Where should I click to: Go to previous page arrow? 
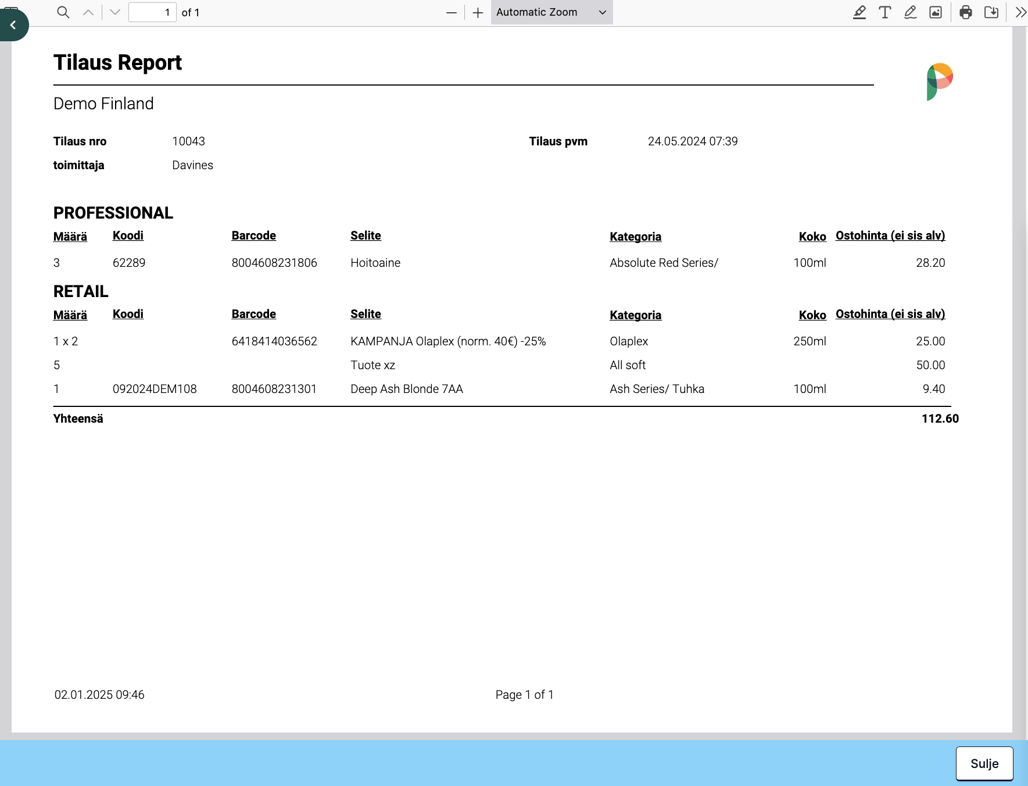coord(88,12)
